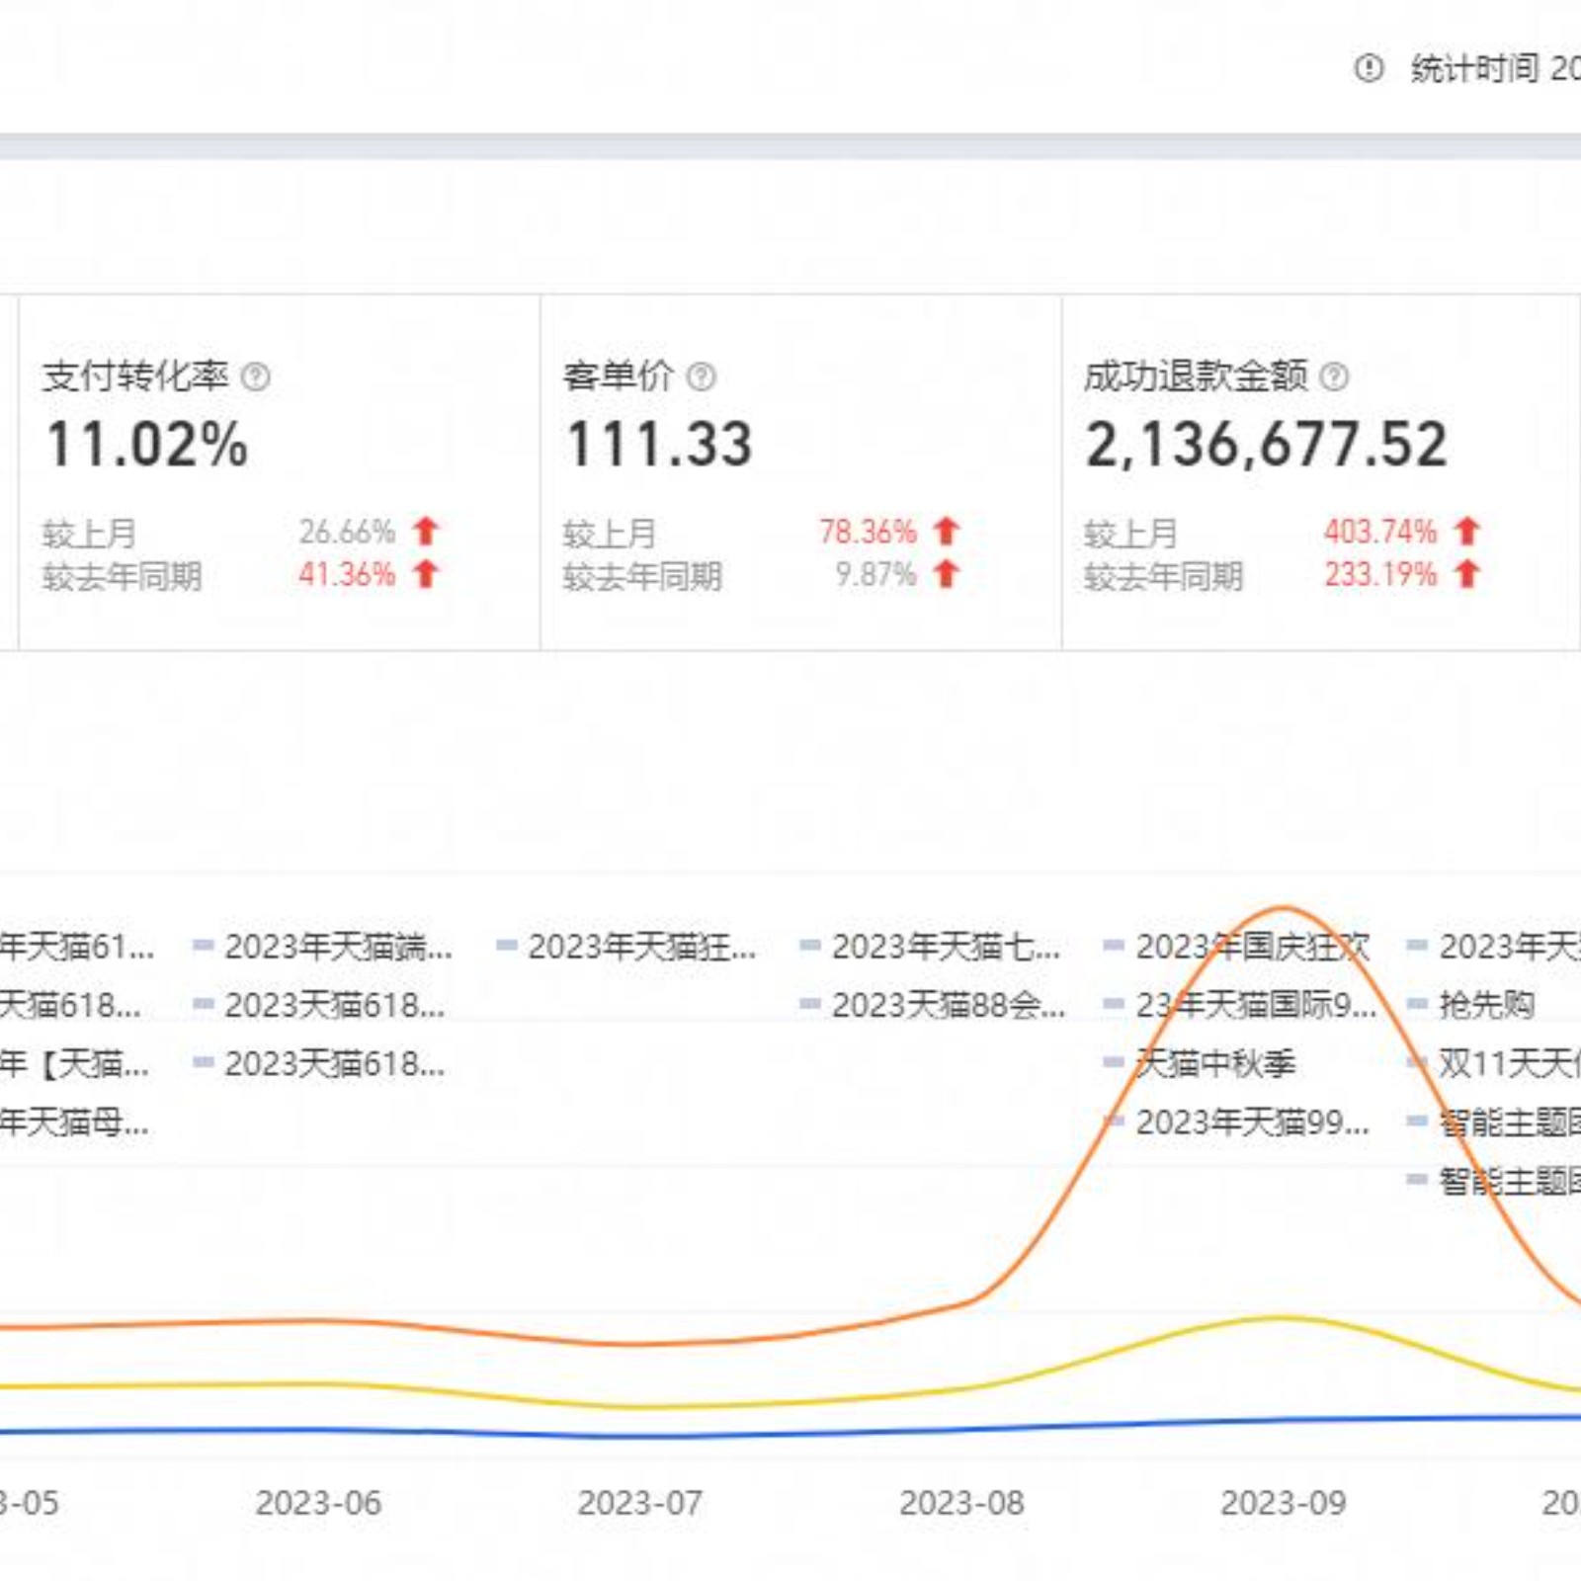Click the yellow curve on the chart

click(x=1281, y=1318)
